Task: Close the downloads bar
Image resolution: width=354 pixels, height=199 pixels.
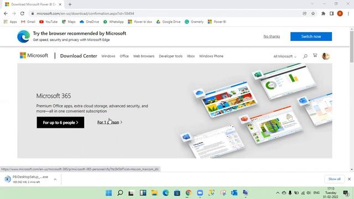Action: click(x=349, y=179)
